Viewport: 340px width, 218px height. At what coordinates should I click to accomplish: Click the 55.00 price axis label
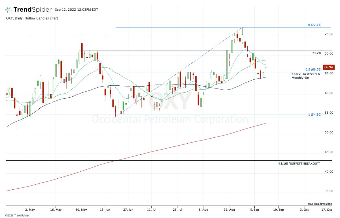pyautogui.click(x=329, y=113)
